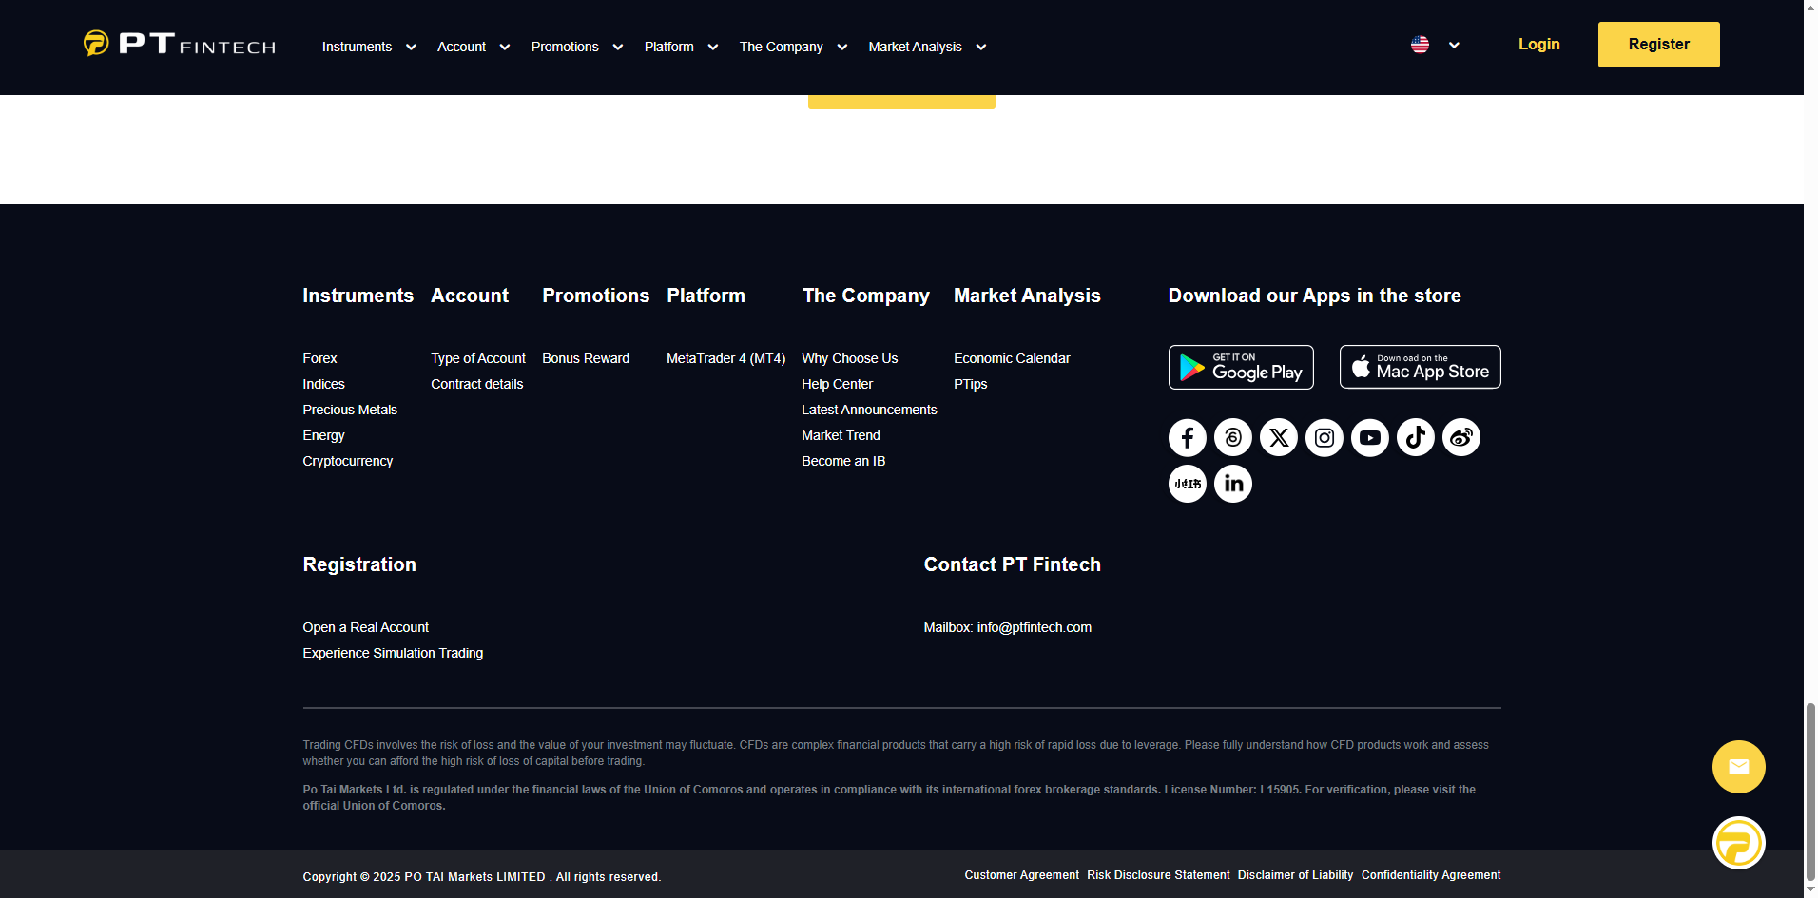Open the Instagram icon link
This screenshot has width=1818, height=898.
1324,437
